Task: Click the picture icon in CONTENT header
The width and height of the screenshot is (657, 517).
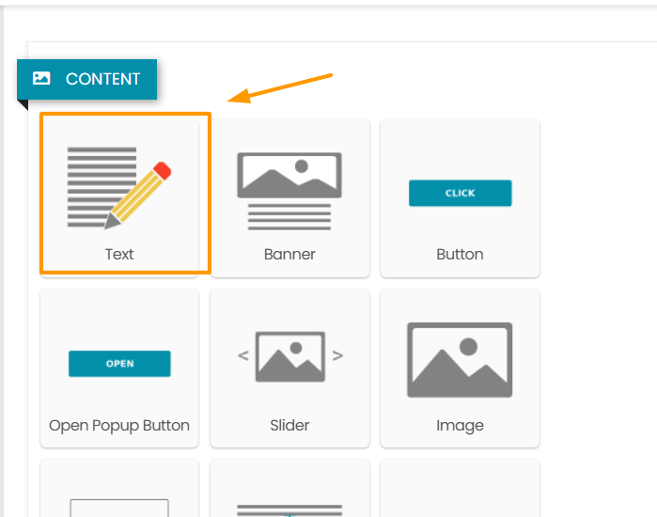Action: click(41, 78)
